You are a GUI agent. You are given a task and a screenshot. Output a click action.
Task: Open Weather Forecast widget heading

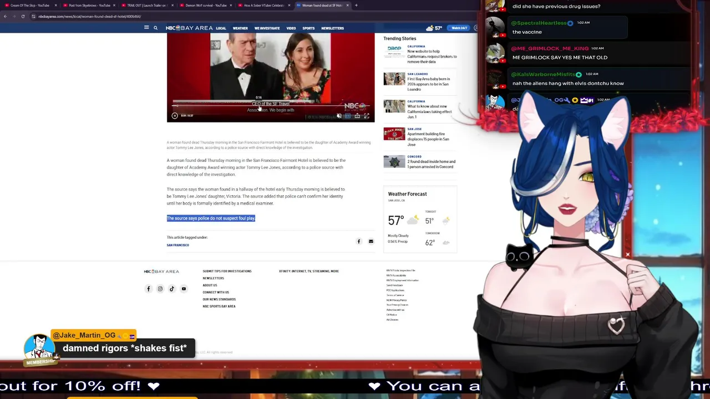coord(407,194)
